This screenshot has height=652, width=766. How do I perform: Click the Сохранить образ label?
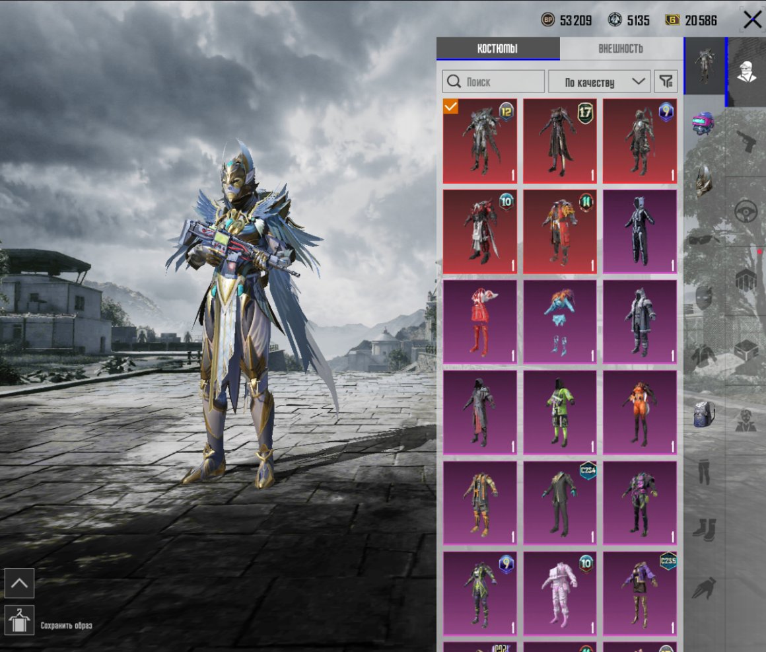coord(67,626)
